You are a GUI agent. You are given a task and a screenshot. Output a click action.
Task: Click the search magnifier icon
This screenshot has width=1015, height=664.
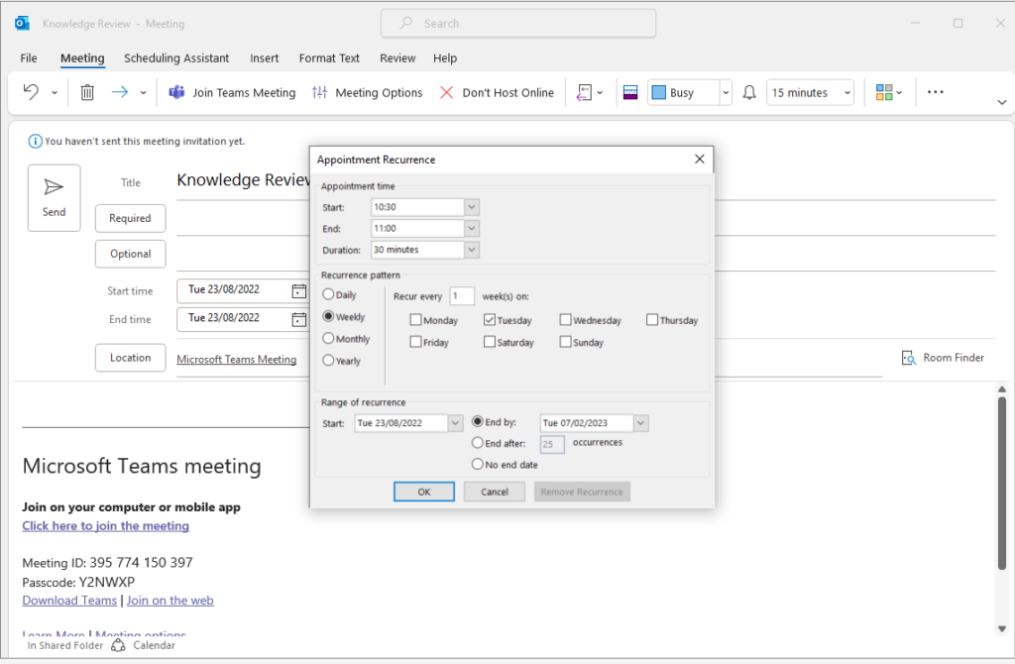point(405,24)
